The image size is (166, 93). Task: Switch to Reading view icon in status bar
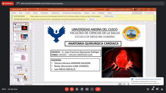pyautogui.click(x=128, y=84)
